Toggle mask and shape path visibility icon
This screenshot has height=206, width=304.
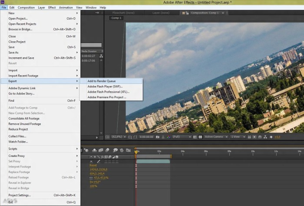(x=135, y=137)
